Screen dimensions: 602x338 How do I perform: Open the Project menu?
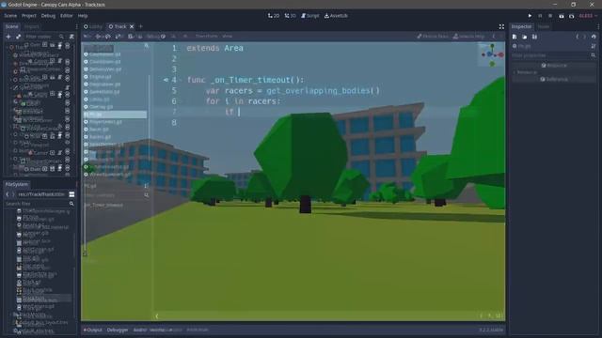click(x=29, y=16)
